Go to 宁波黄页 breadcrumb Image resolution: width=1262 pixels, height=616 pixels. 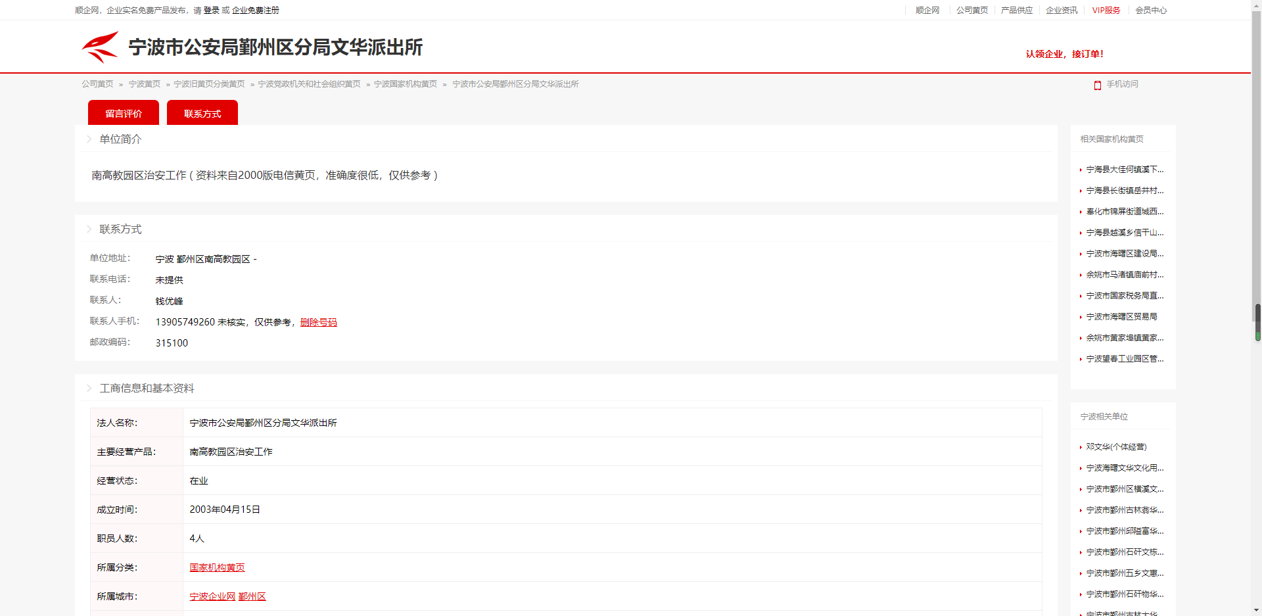point(145,84)
